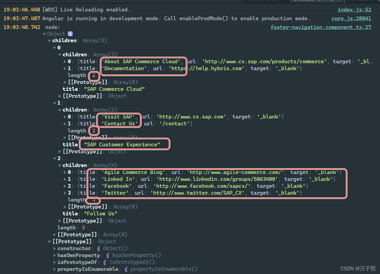This screenshot has width=380, height=274.
Task: Select the "SAP Commerce Cloud" title value
Action: tap(114, 89)
